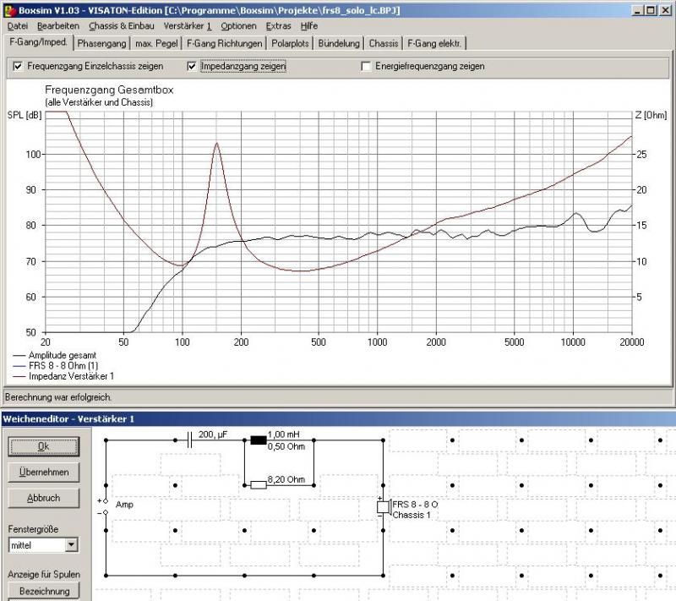The image size is (676, 601).
Task: Click the Boxsim title bar application icon
Action: point(8,9)
